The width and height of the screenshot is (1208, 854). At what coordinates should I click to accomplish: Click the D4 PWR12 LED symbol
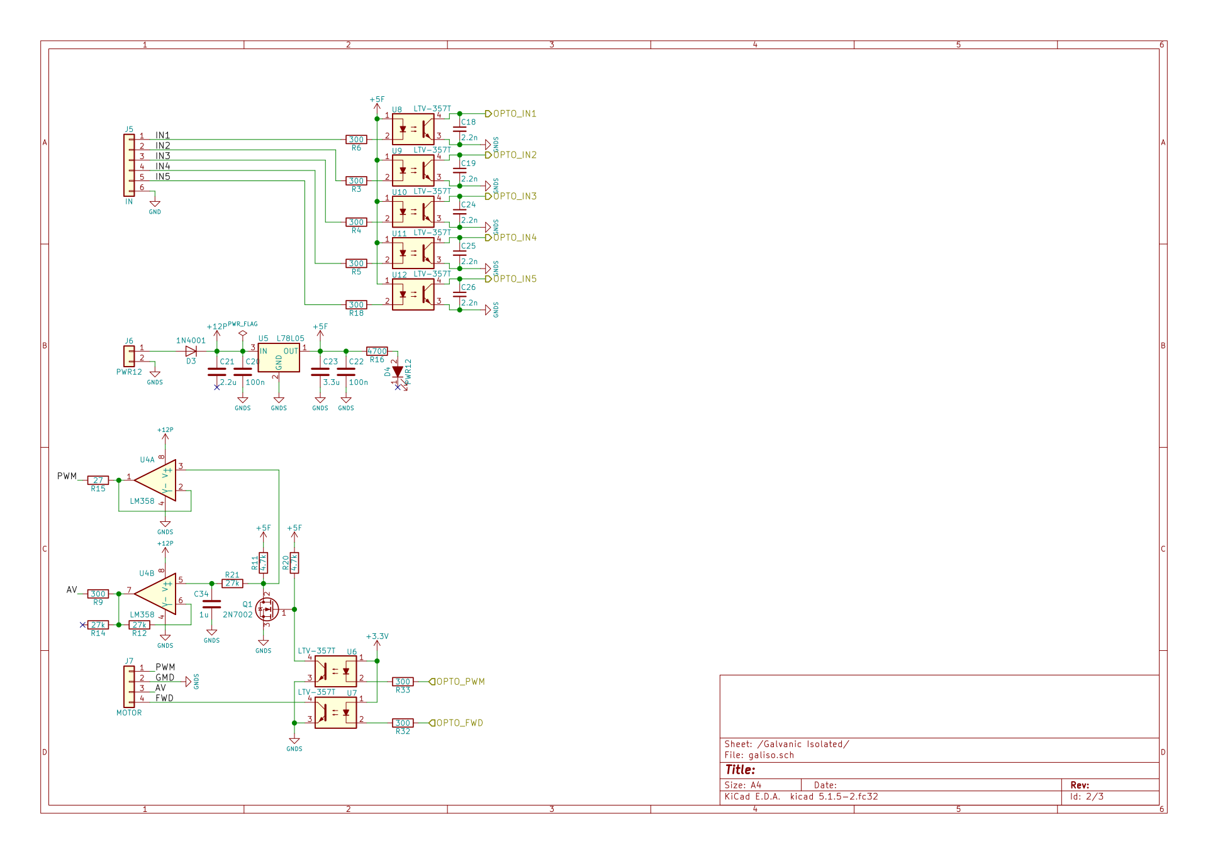point(397,372)
